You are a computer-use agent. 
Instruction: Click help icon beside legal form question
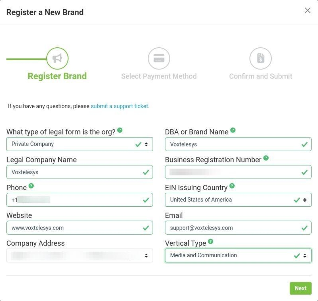(x=120, y=130)
